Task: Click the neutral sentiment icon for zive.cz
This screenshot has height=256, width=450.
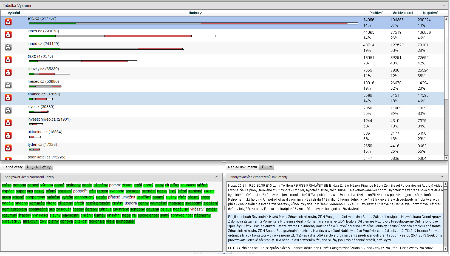Action: [x=8, y=110]
